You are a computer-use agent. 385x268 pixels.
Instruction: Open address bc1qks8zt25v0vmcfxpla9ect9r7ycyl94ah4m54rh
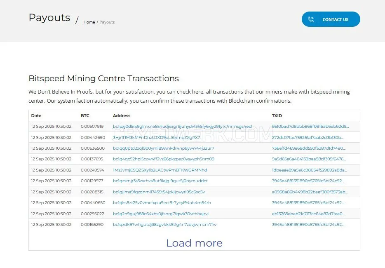(162, 203)
